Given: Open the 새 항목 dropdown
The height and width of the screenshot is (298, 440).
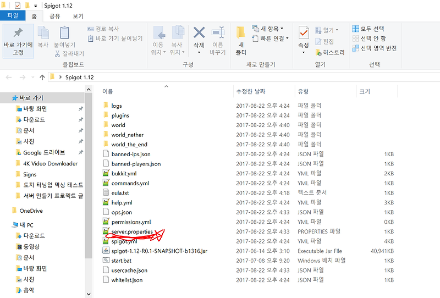Looking at the screenshot, I should 267,29.
